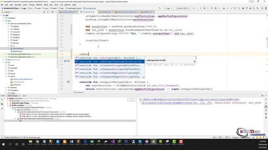Click the Make Project hammer icon
This screenshot has width=268, height=150.
click(x=160, y=8)
